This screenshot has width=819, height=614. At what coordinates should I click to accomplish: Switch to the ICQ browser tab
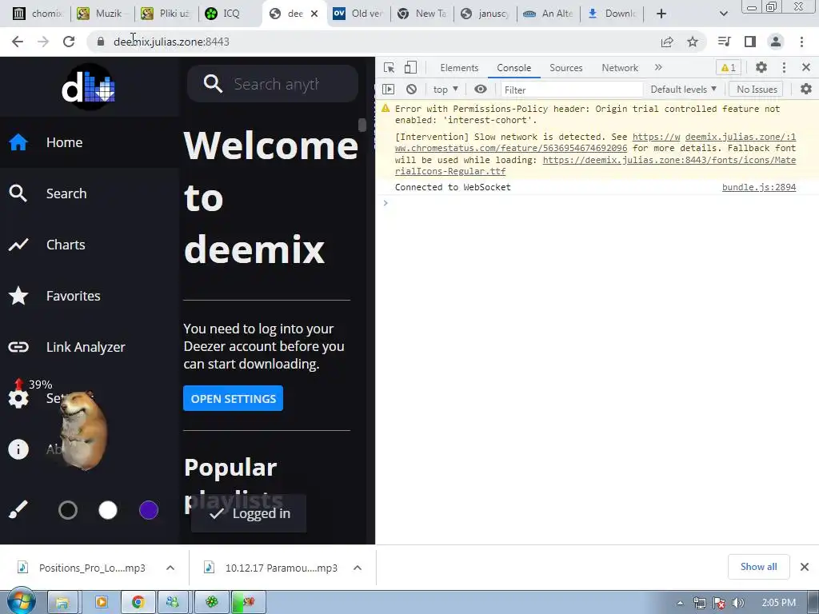230,14
